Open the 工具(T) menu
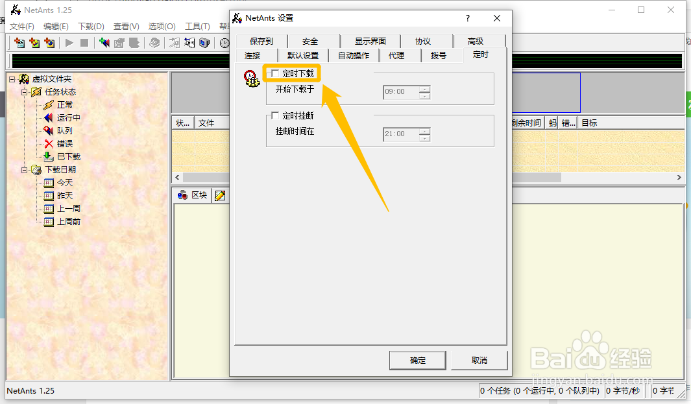The height and width of the screenshot is (404, 691). 197,27
